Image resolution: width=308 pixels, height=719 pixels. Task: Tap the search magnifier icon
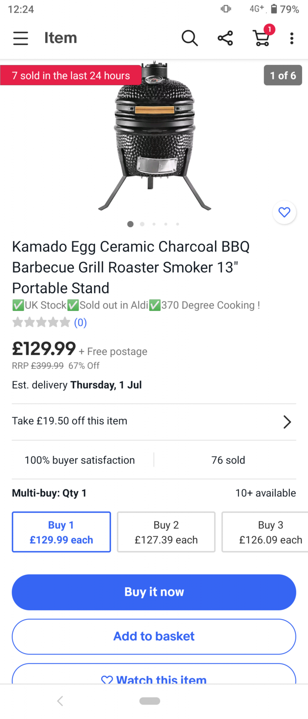pyautogui.click(x=190, y=38)
